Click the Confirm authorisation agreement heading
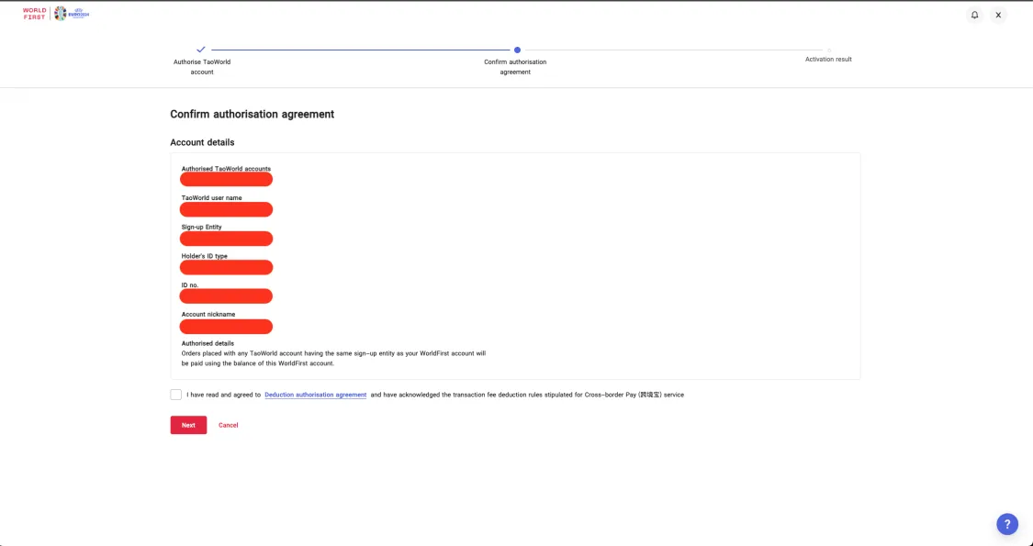The width and height of the screenshot is (1033, 546). [253, 114]
